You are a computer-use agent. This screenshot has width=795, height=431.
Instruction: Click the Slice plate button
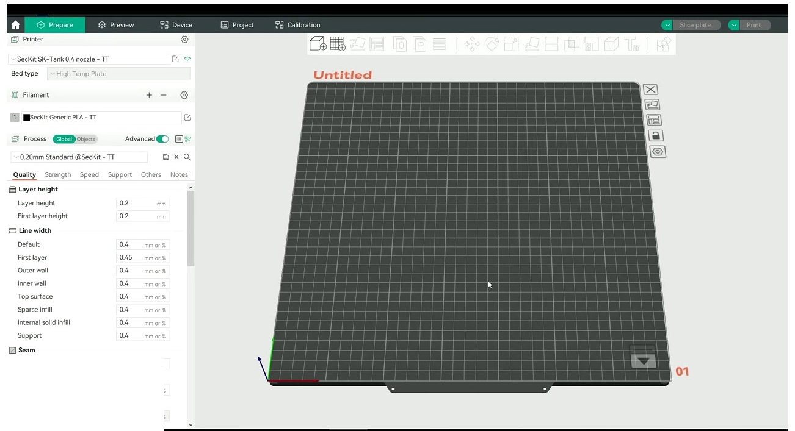click(x=691, y=25)
